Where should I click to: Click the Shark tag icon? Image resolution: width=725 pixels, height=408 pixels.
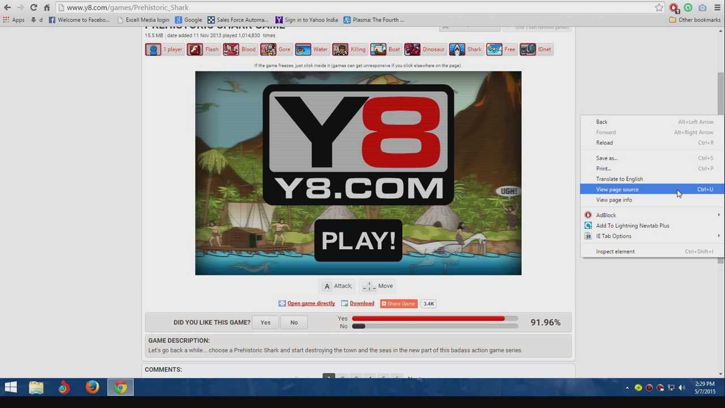click(457, 49)
